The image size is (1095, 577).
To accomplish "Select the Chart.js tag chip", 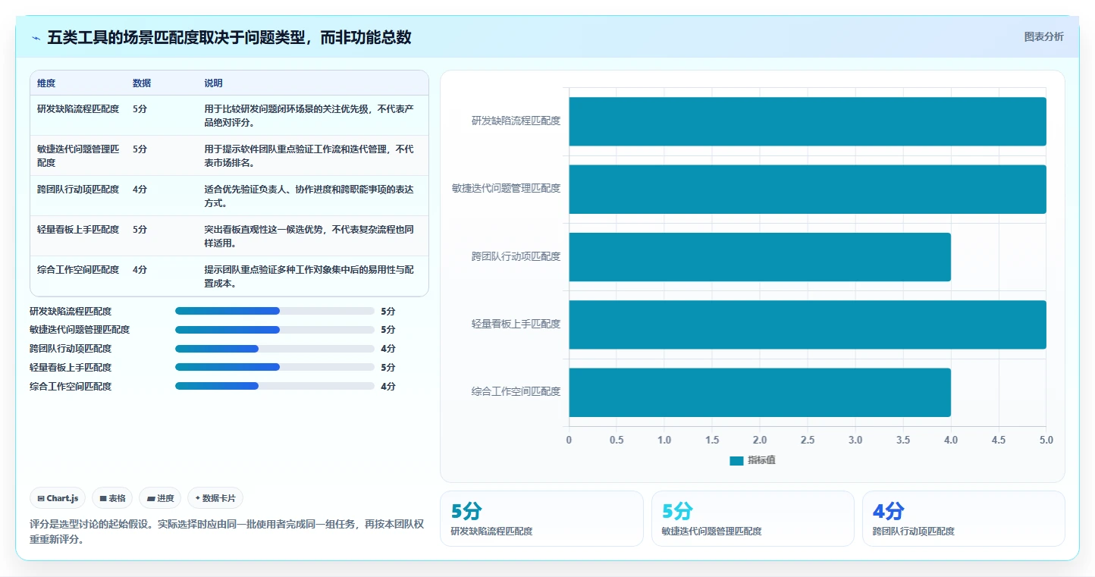I will (x=58, y=498).
